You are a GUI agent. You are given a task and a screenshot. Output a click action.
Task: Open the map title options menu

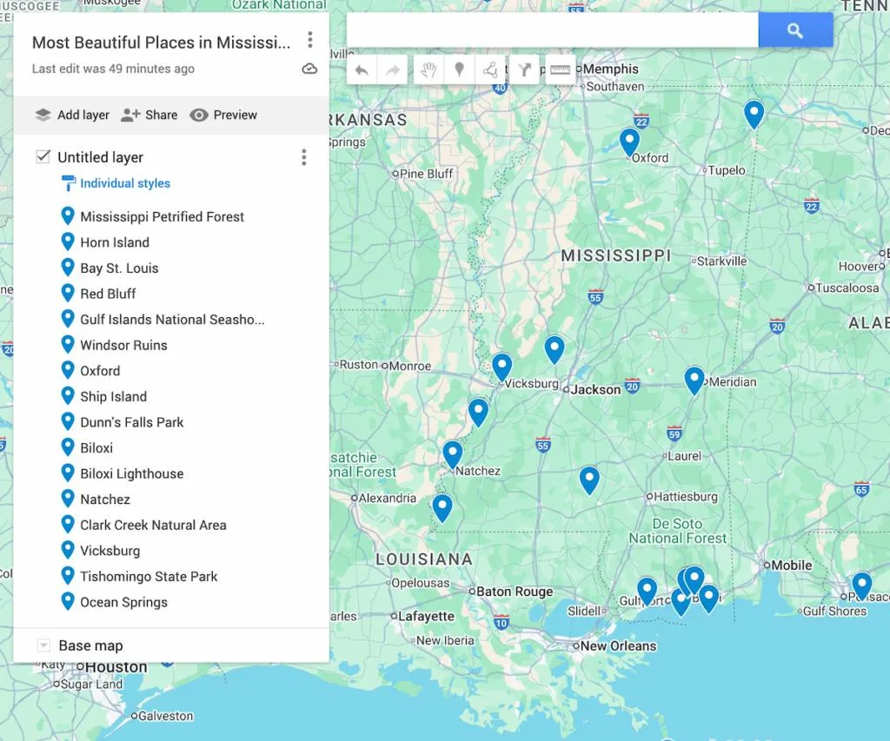point(310,40)
